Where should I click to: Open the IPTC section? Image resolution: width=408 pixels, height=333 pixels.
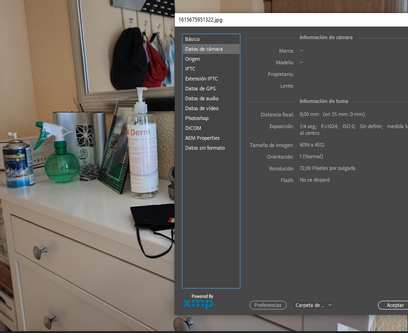coord(211,69)
